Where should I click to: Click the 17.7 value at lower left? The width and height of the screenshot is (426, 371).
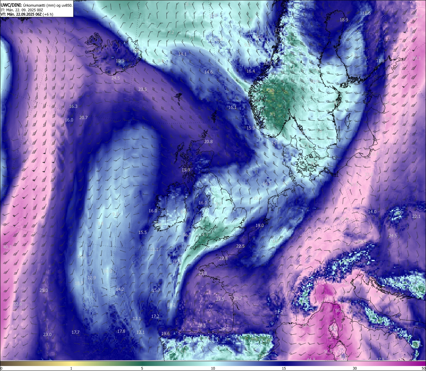[x=76, y=332]
